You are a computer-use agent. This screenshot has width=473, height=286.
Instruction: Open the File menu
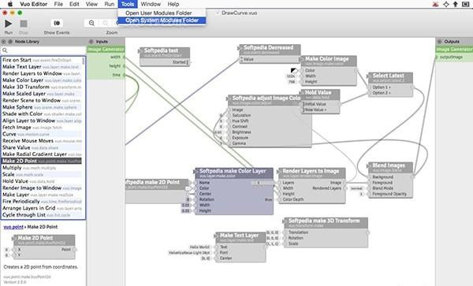tap(58, 4)
